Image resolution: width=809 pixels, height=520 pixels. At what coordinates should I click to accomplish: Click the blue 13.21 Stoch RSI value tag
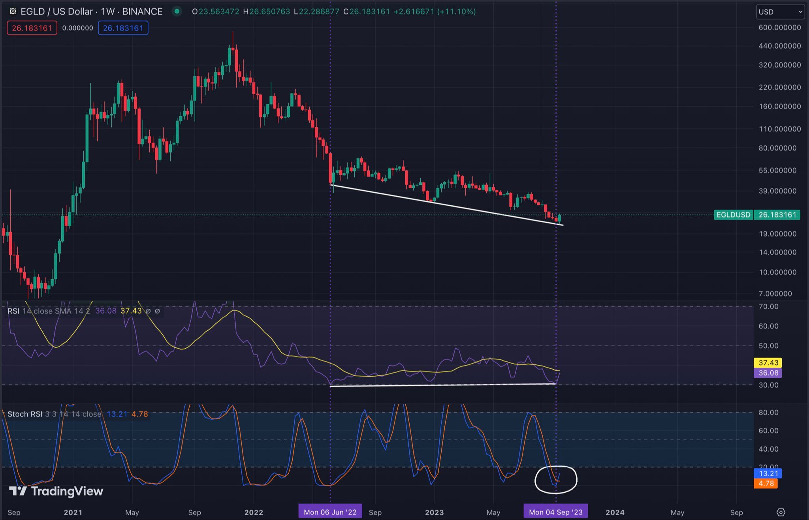pos(768,473)
